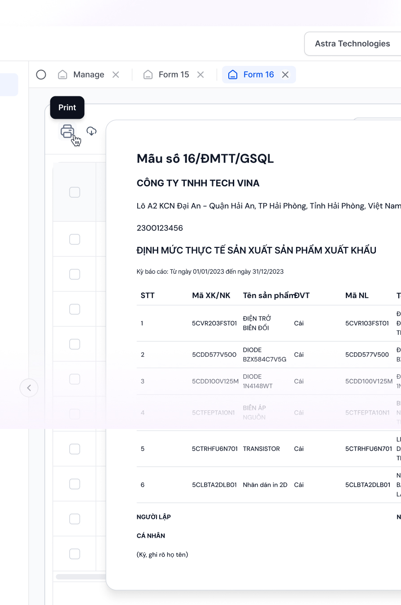This screenshot has width=401, height=605.
Task: Click the horizontal scrollbar below the table
Action: [x=81, y=577]
